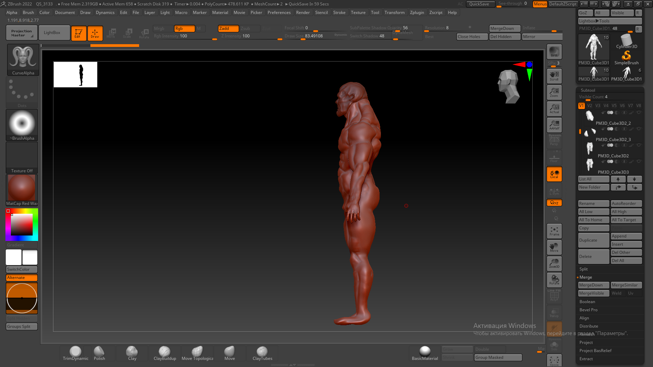
Task: Click the Frame view icon
Action: [554, 231]
